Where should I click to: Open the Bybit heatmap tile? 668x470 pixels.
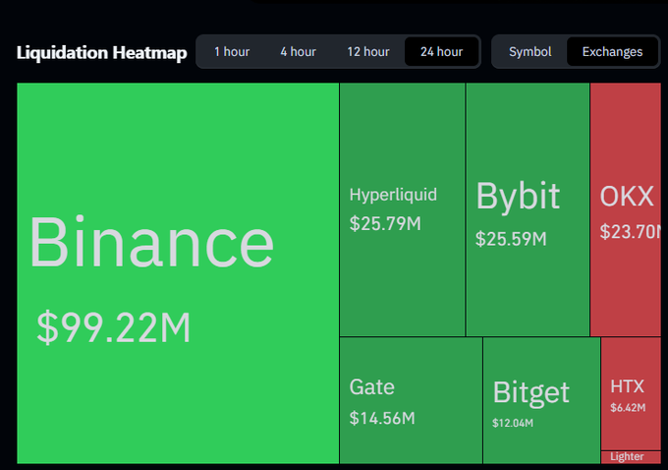pyautogui.click(x=528, y=209)
